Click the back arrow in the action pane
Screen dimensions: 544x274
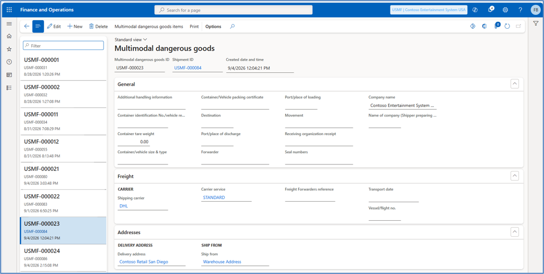pos(27,27)
